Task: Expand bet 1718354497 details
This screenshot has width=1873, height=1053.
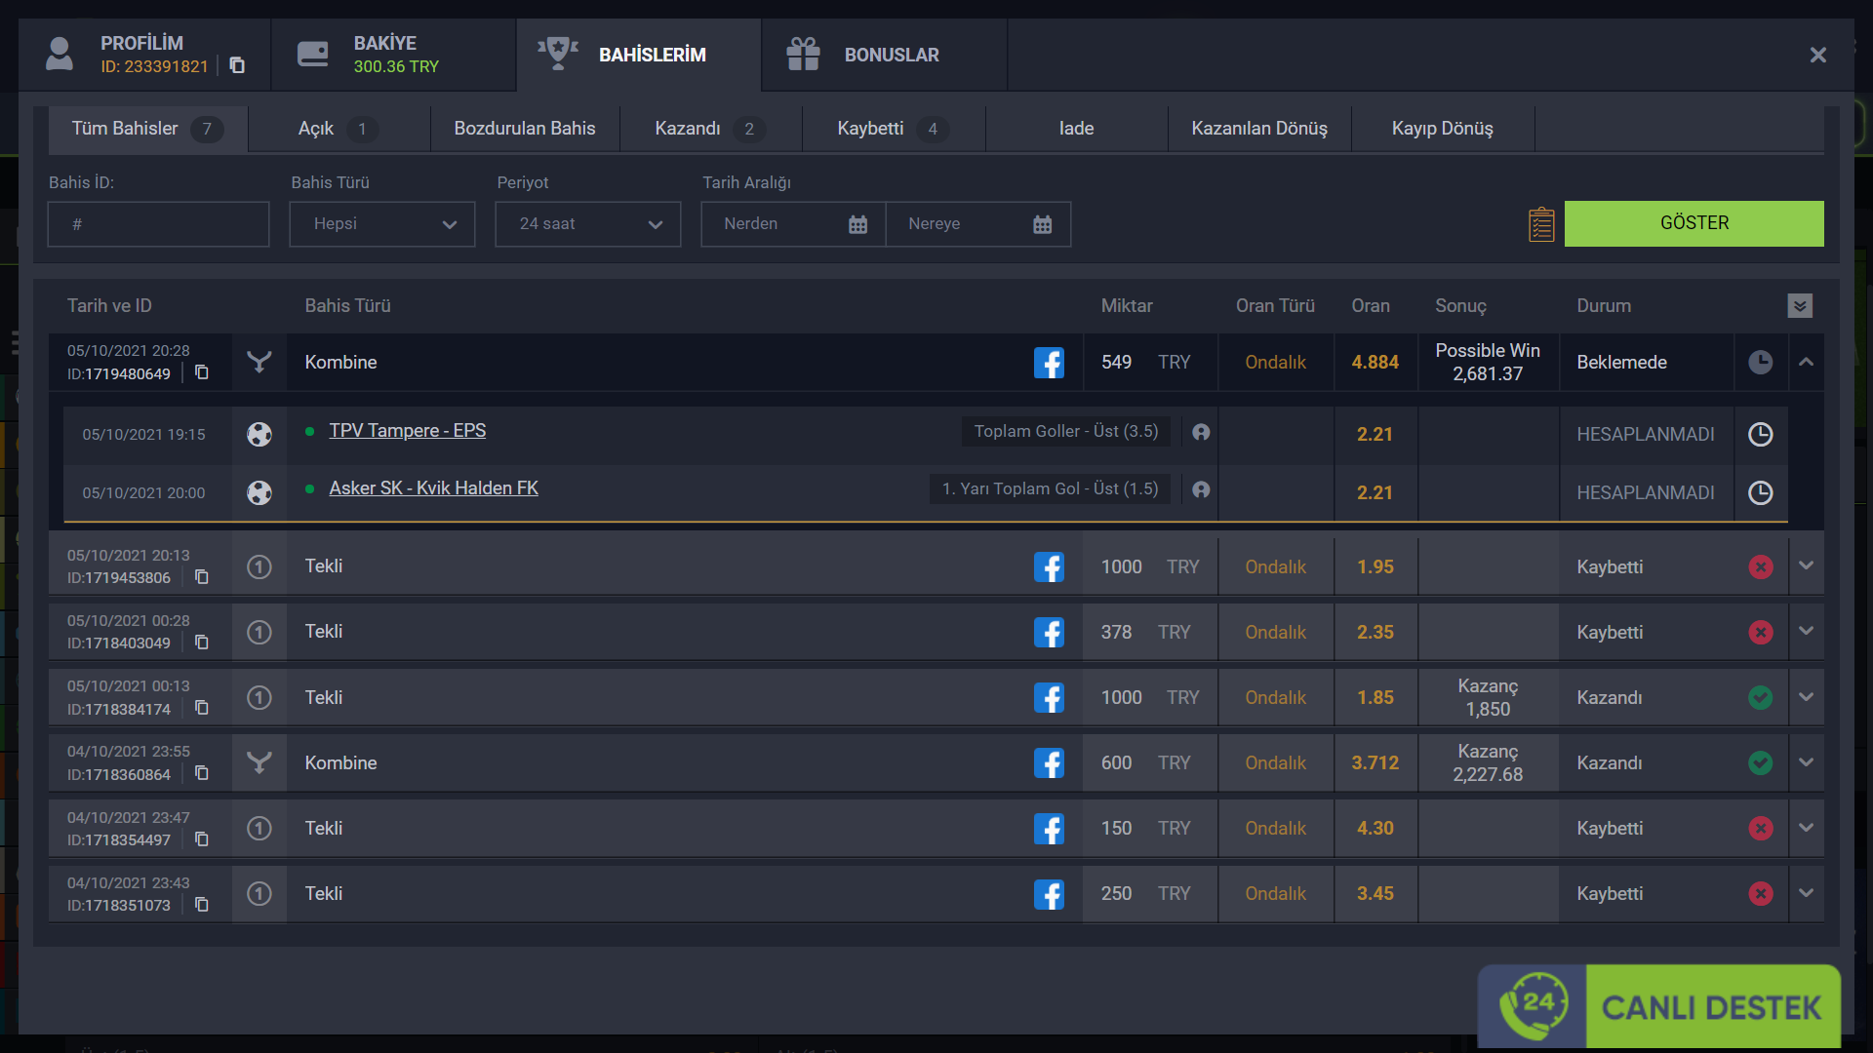Action: pos(1806,828)
